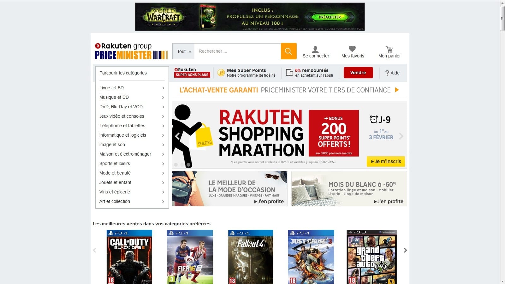The height and width of the screenshot is (284, 505).
Task: Click the red Vendre button
Action: pos(358,73)
